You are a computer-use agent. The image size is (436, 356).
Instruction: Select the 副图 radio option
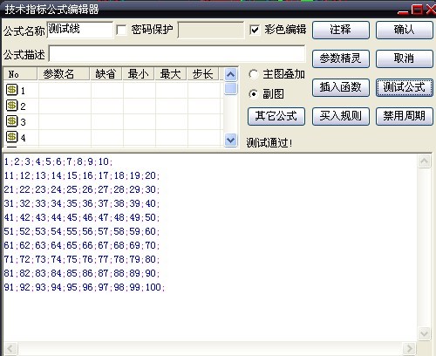click(254, 94)
